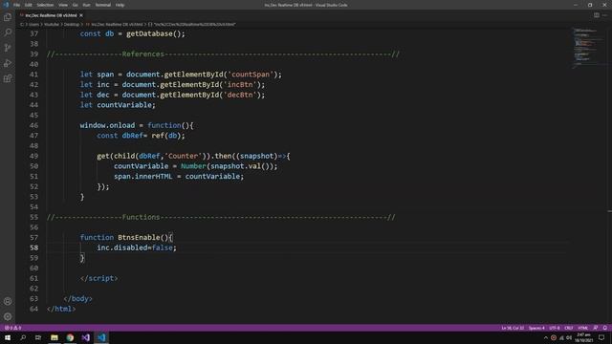The image size is (612, 344).
Task: Click 'span.innerHTML' on line 51
Action: [142, 176]
